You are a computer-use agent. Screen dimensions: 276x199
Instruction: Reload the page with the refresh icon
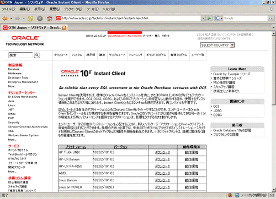30,18
